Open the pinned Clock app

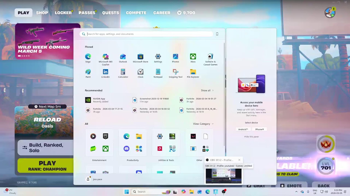tap(140, 73)
